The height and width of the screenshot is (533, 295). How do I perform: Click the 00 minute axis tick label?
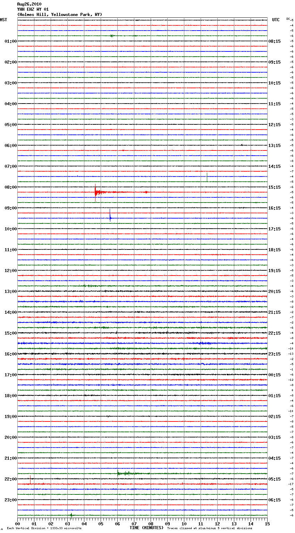[x=17, y=524]
